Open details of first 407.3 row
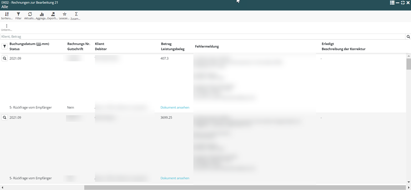411x190 pixels. coord(5,59)
